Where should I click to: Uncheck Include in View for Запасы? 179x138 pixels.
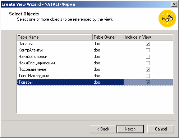point(148,44)
